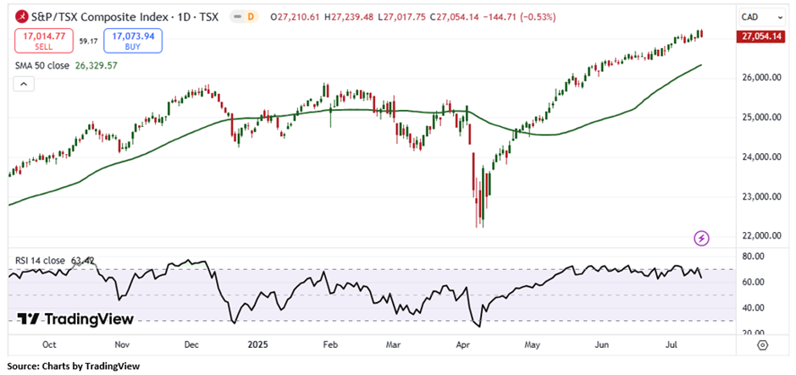The height and width of the screenshot is (375, 796).
Task: Click the Feb label on time axis
Action: pos(330,345)
